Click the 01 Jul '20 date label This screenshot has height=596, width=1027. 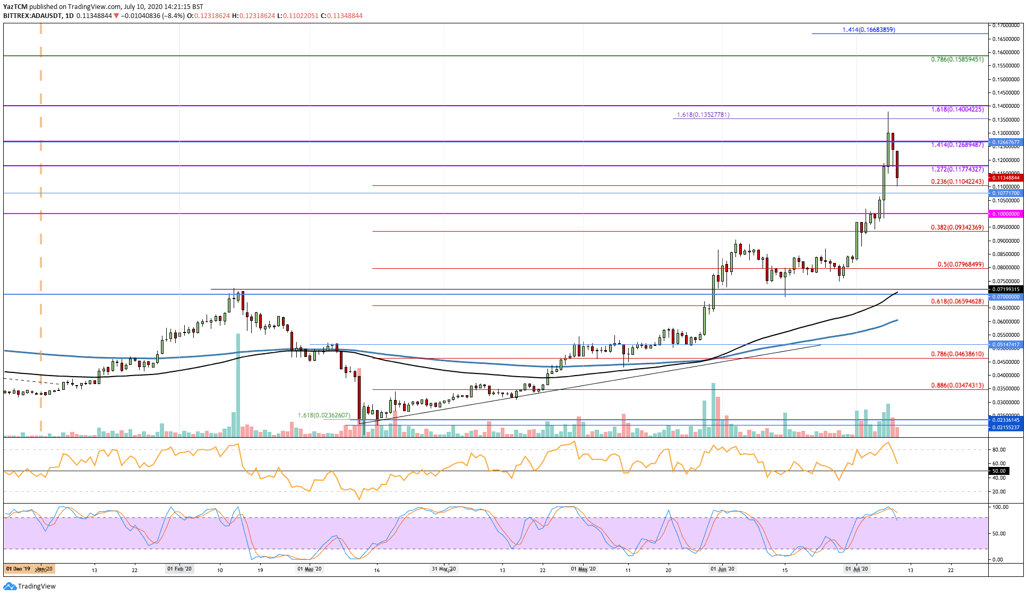[857, 569]
